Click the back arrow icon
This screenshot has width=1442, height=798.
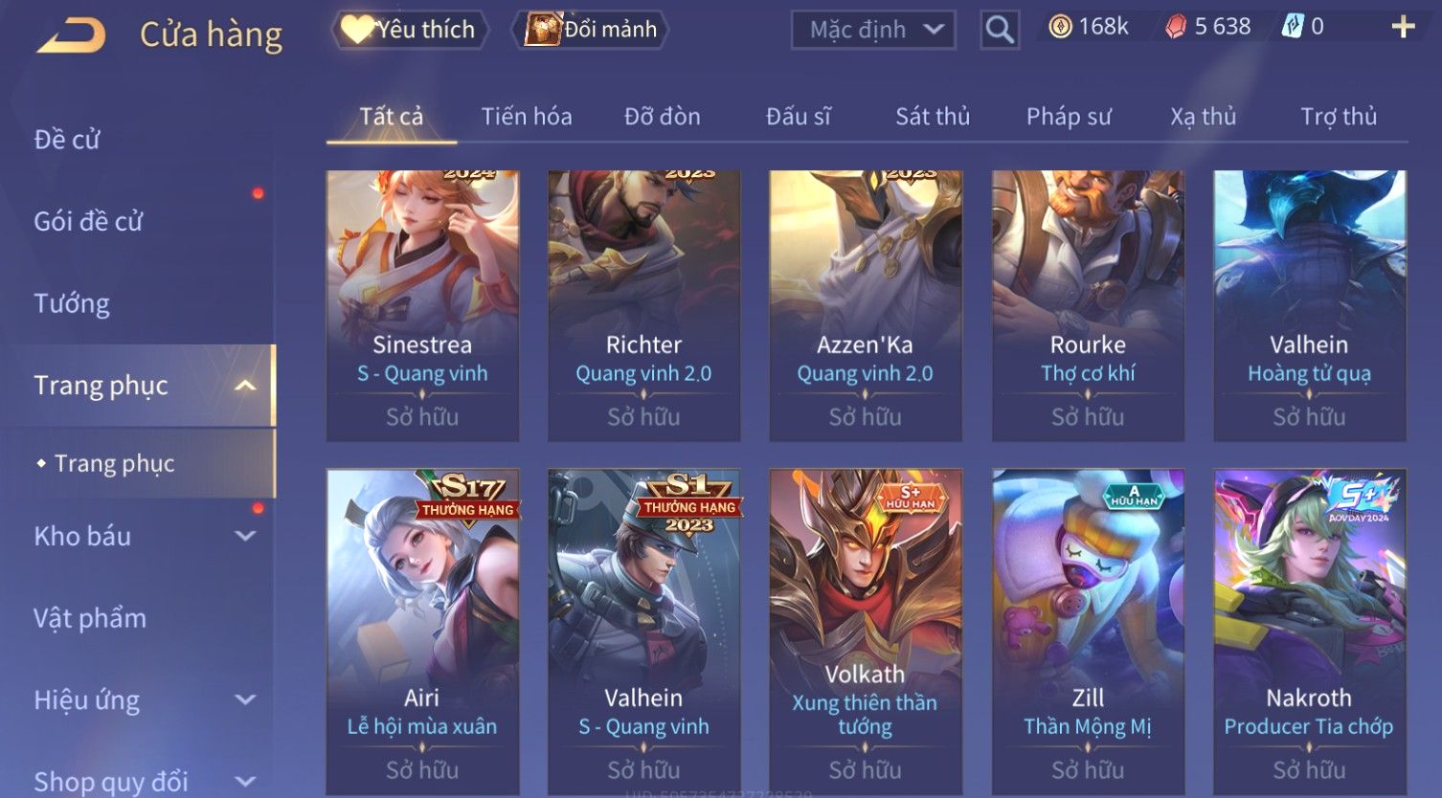(x=71, y=35)
